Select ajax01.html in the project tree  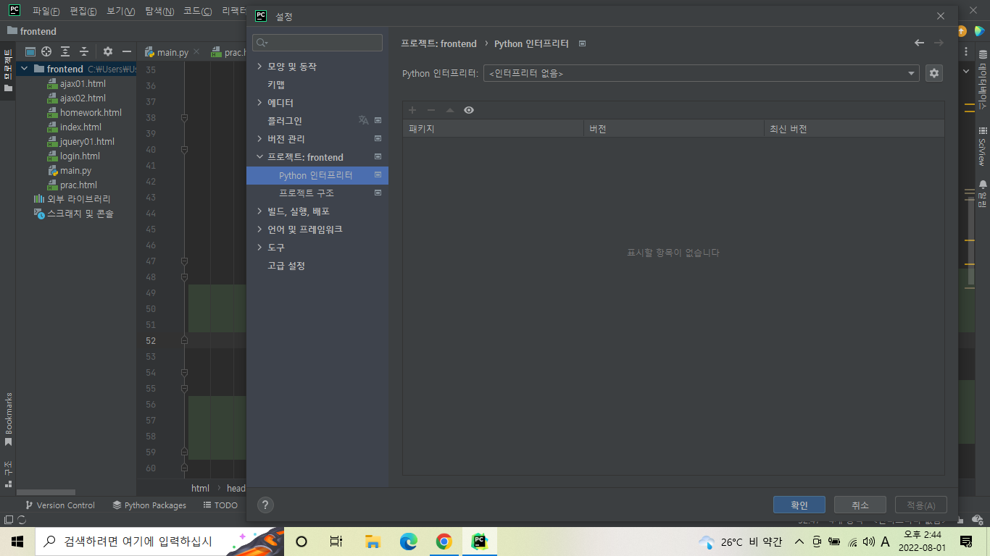click(x=83, y=83)
